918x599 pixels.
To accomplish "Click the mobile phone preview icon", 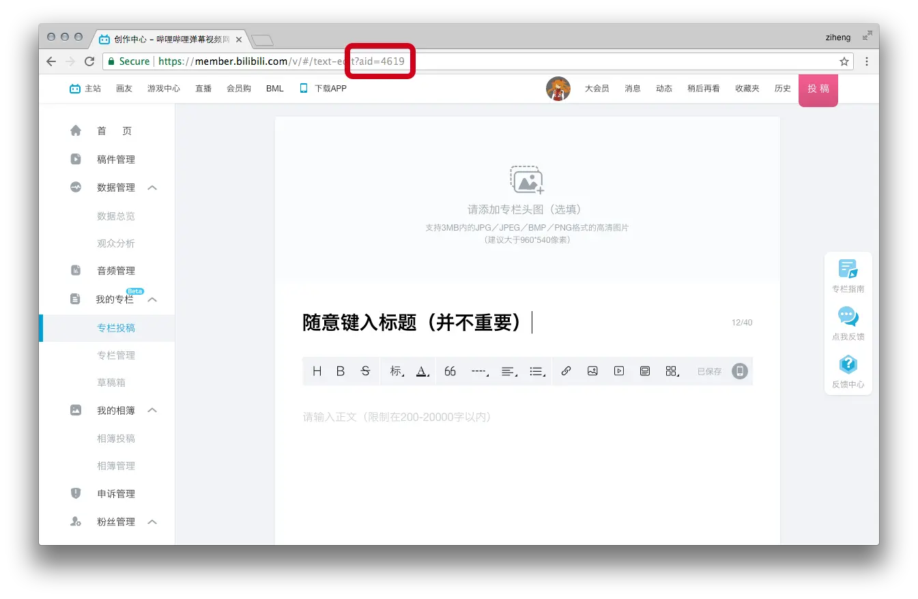I will pyautogui.click(x=740, y=371).
